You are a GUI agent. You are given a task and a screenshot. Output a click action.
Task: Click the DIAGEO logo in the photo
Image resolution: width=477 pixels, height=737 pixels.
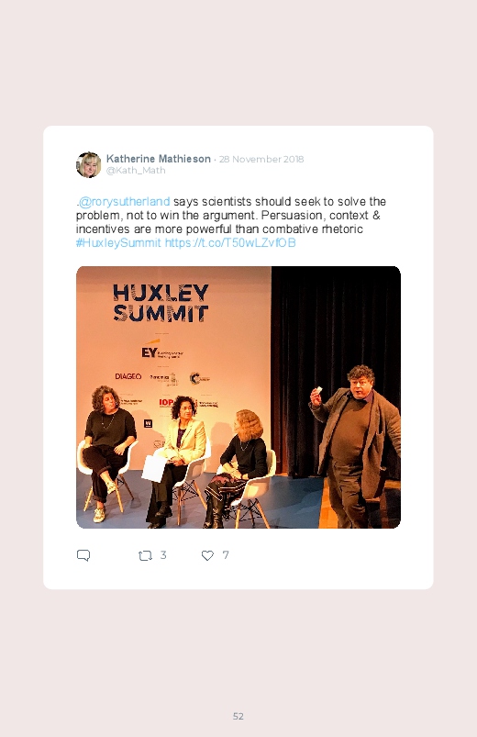128,376
